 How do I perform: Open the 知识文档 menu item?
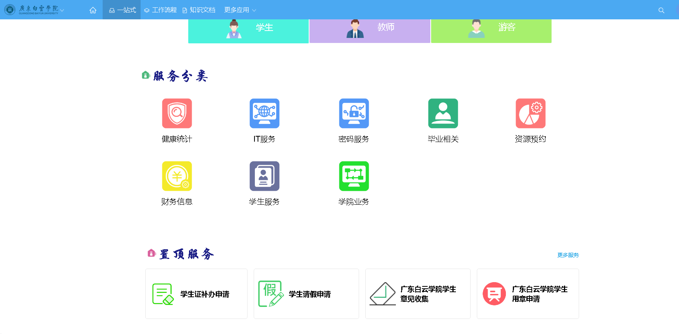pyautogui.click(x=199, y=10)
